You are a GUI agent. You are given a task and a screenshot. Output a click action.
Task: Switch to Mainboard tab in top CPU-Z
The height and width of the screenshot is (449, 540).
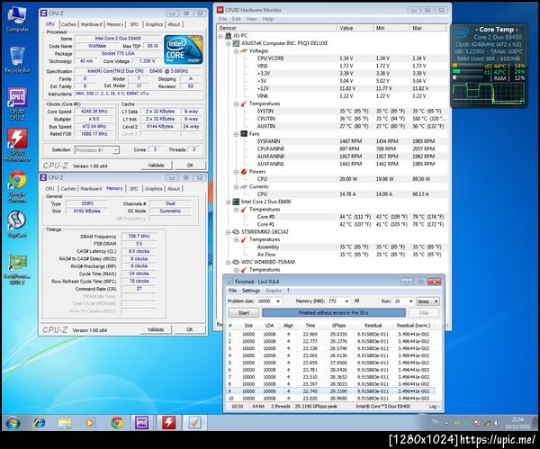[x=91, y=24]
